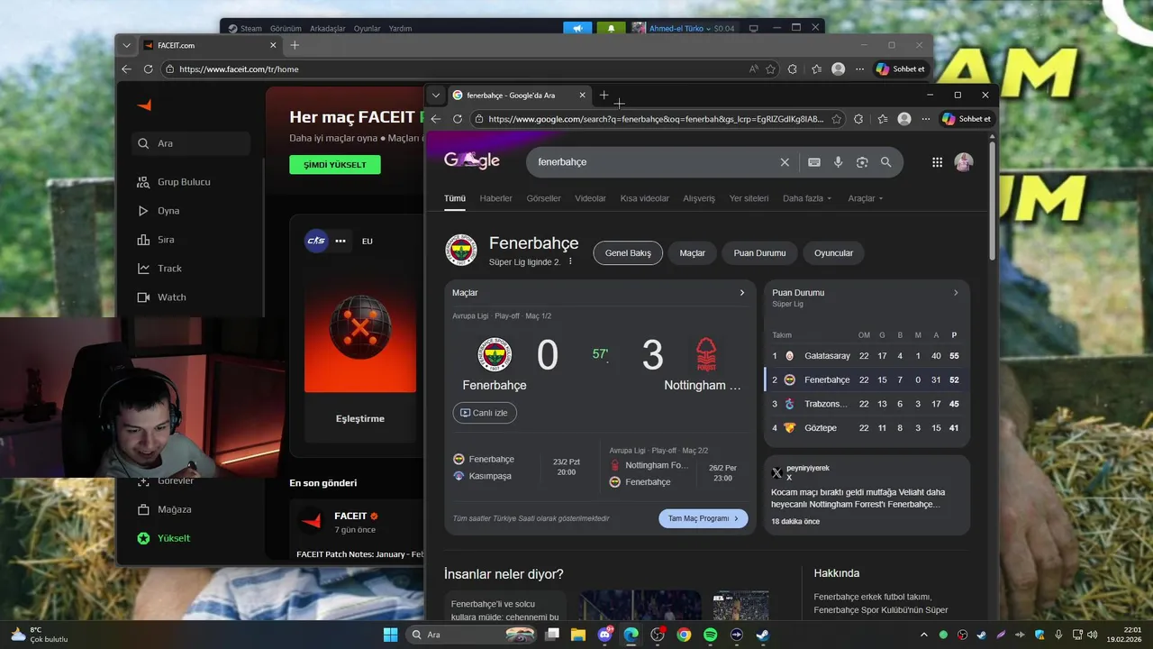Expand the Puan Durumu card with its arrow

tap(956, 293)
